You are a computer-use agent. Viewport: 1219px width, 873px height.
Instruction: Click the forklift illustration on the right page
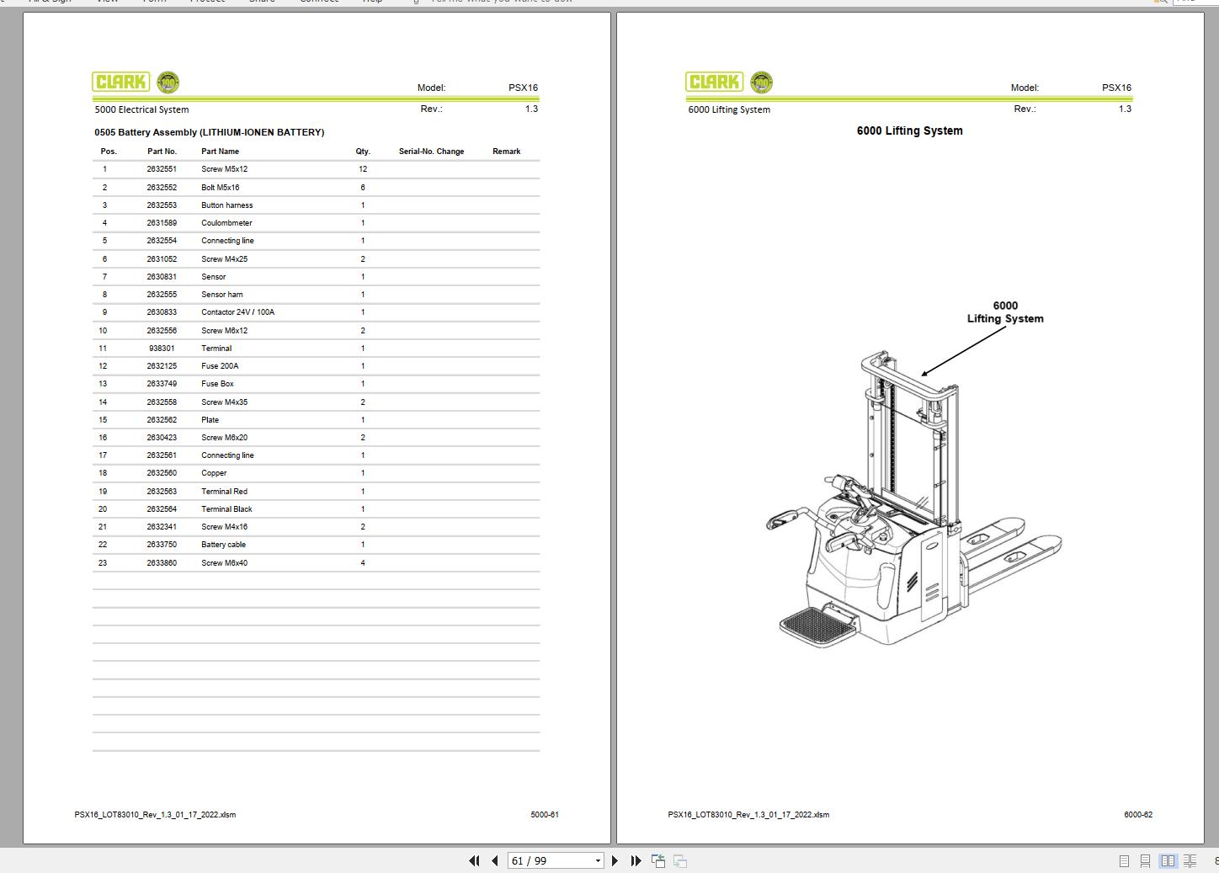pyautogui.click(x=913, y=500)
